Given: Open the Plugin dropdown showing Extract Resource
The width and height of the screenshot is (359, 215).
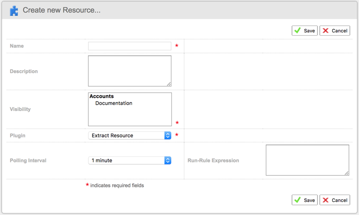Looking at the screenshot, I should click(130, 135).
